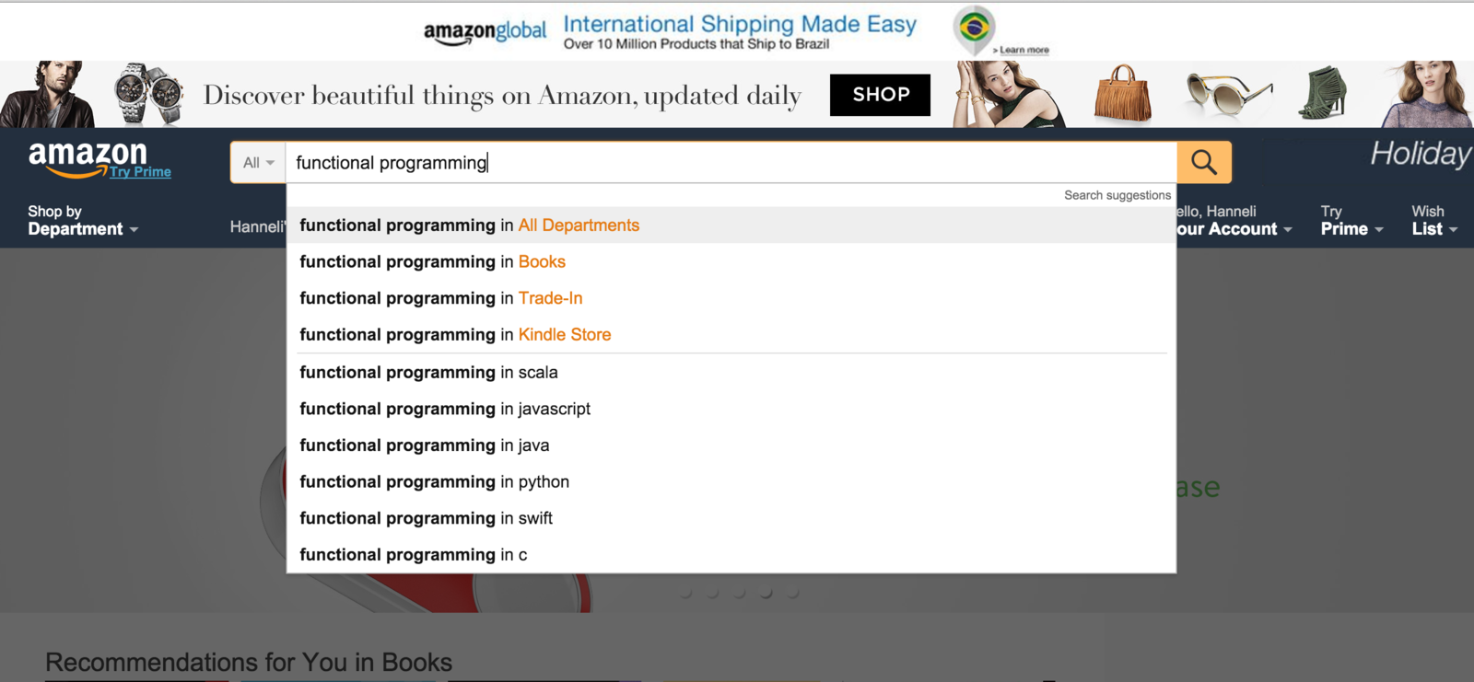Viewport: 1474px width, 682px height.
Task: Click the orange magnifying glass search button
Action: [x=1204, y=162]
